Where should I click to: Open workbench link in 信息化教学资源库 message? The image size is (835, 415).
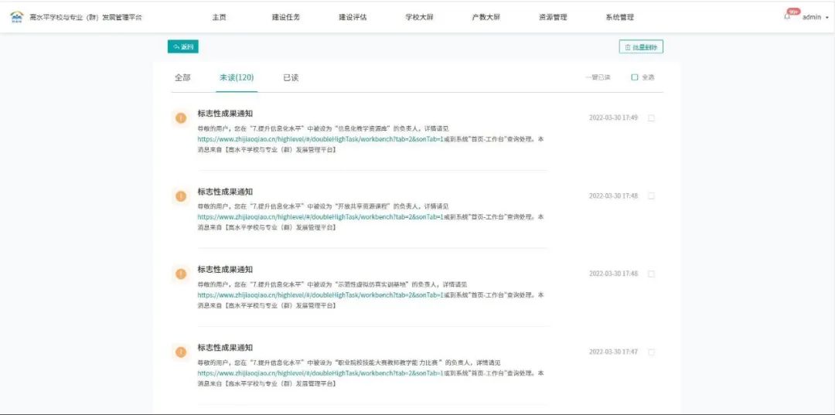click(321, 139)
